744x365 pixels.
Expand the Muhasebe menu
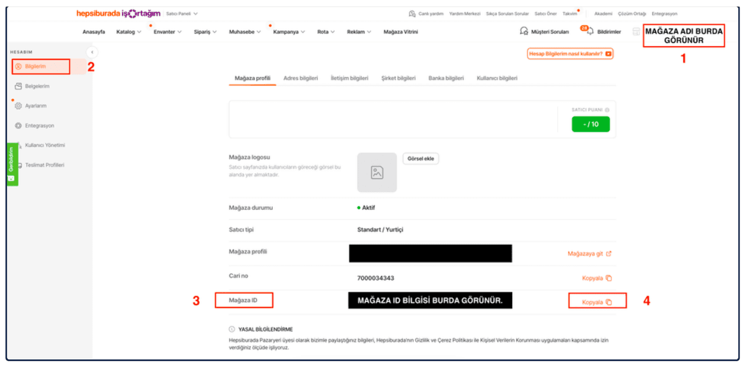(x=246, y=32)
